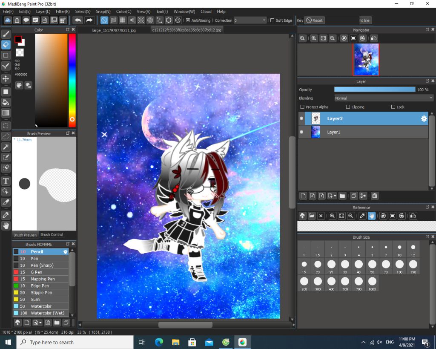Hide Layer2 visibility
The width and height of the screenshot is (436, 349).
tap(301, 118)
